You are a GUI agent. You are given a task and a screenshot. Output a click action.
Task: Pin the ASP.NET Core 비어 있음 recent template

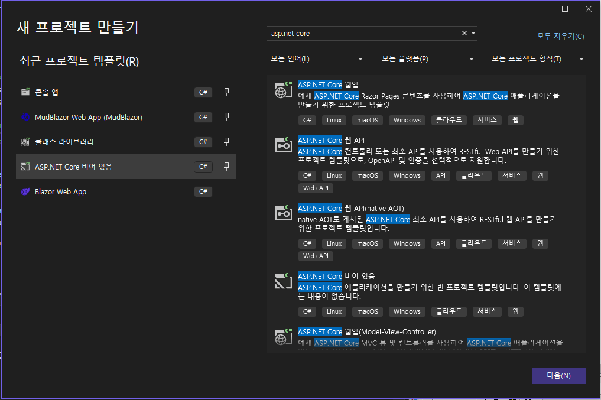[x=226, y=166]
